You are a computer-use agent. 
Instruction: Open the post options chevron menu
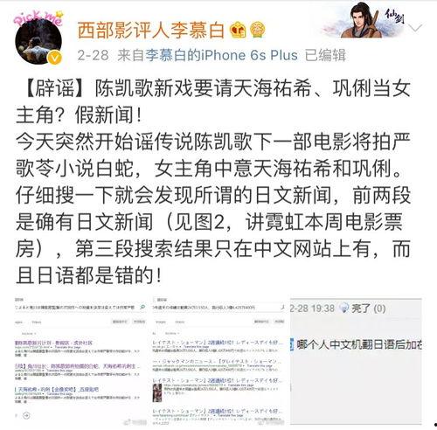coord(415,28)
